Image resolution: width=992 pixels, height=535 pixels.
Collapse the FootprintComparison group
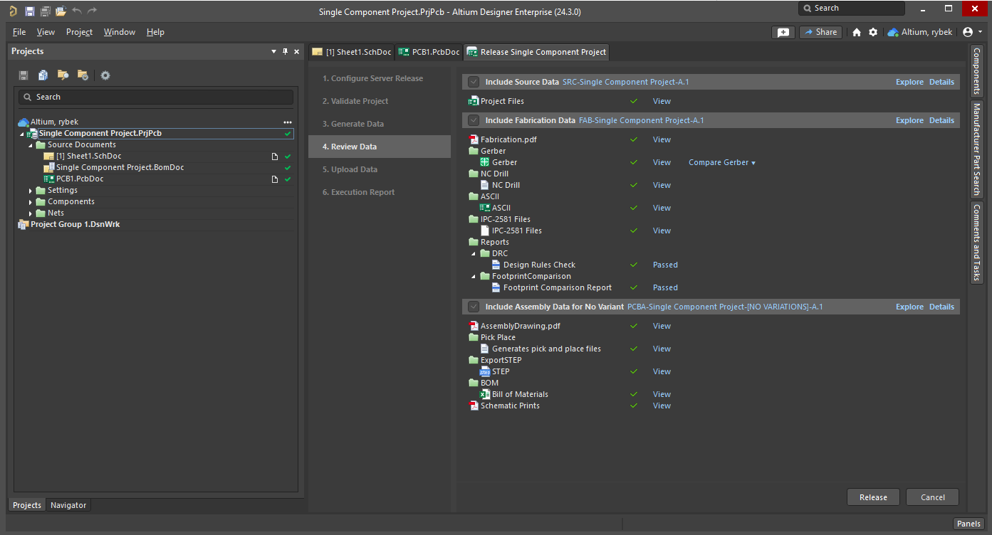[x=474, y=276]
